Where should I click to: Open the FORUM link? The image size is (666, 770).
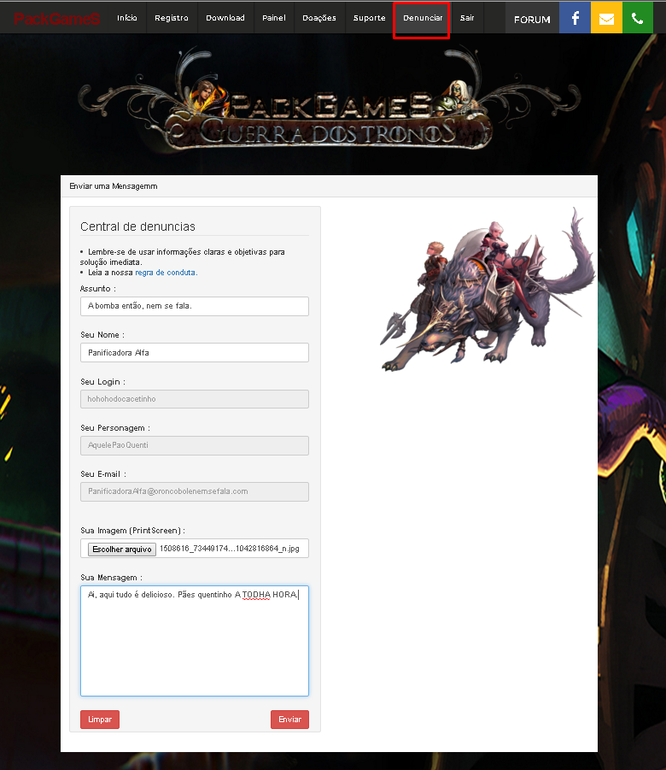coord(532,19)
